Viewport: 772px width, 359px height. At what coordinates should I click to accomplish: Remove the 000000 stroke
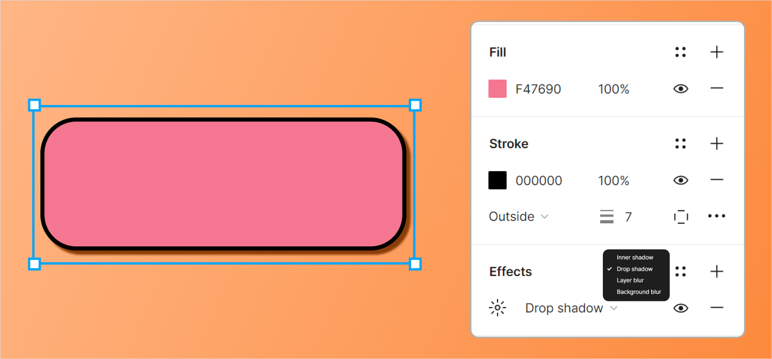(x=716, y=180)
